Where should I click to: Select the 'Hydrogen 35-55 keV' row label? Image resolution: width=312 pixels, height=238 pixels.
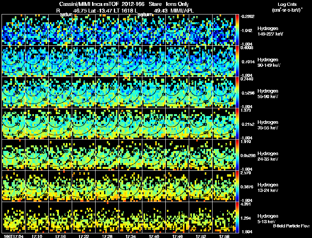click(x=268, y=125)
